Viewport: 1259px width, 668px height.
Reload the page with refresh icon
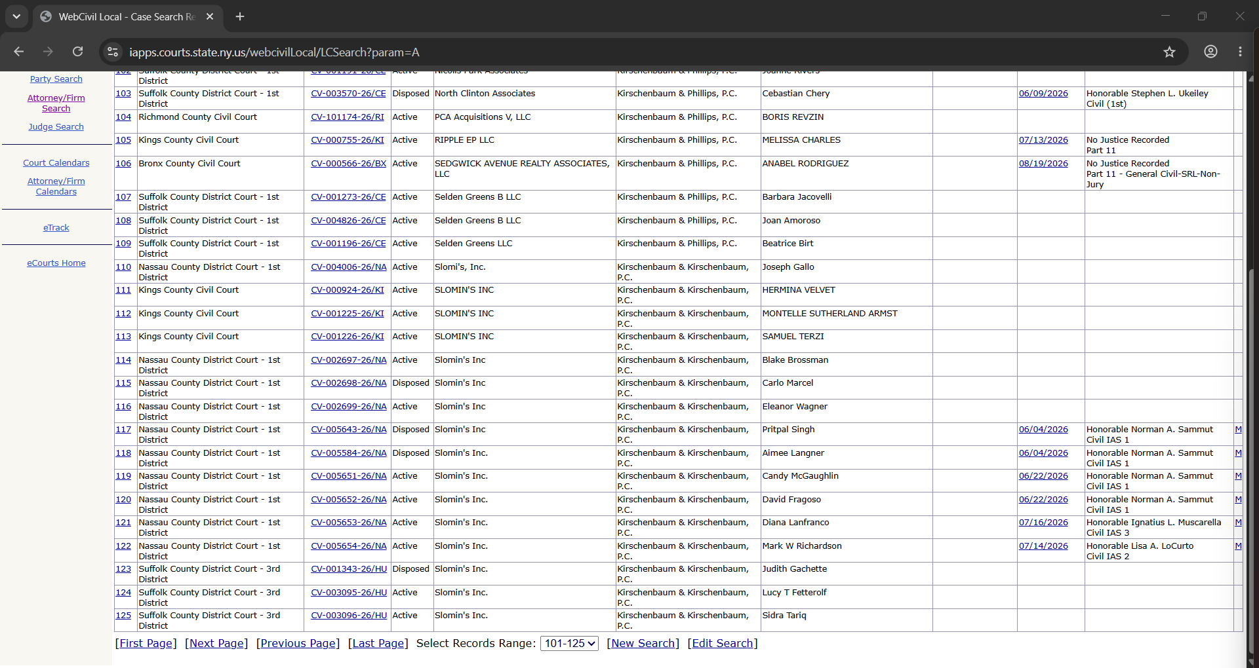[77, 52]
